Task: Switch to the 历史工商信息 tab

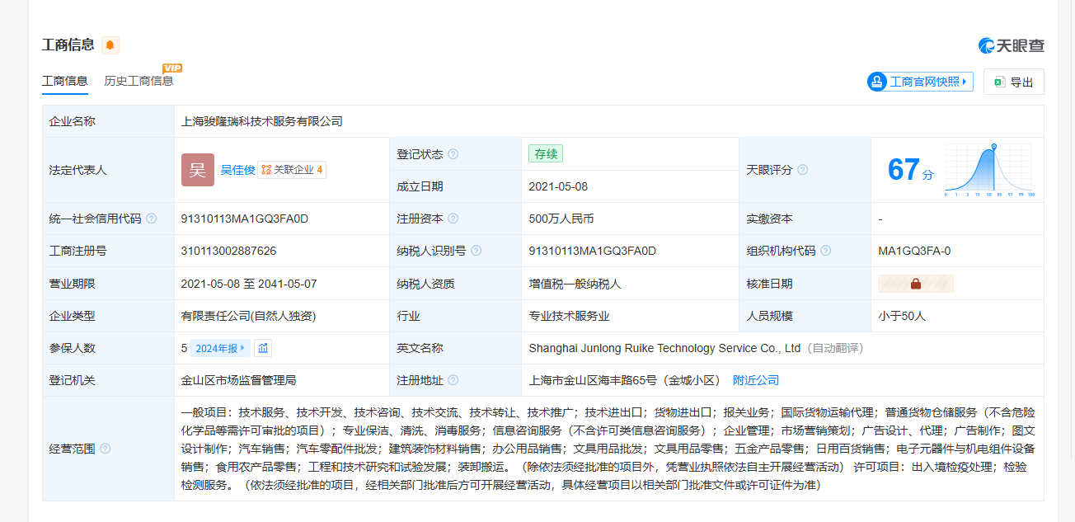Action: coord(138,81)
